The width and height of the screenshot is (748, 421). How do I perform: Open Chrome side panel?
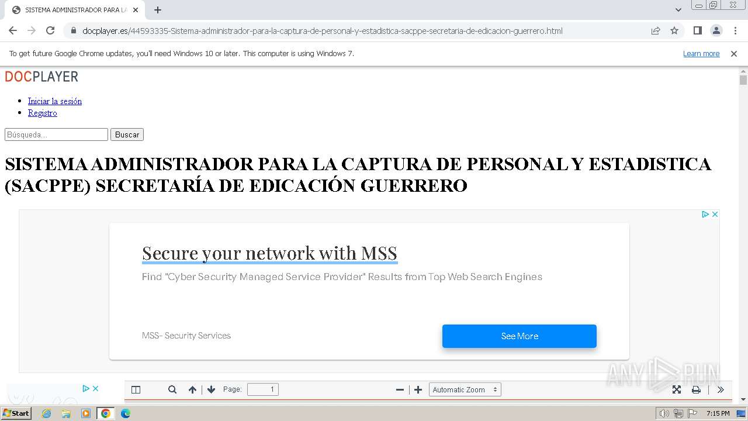698,31
